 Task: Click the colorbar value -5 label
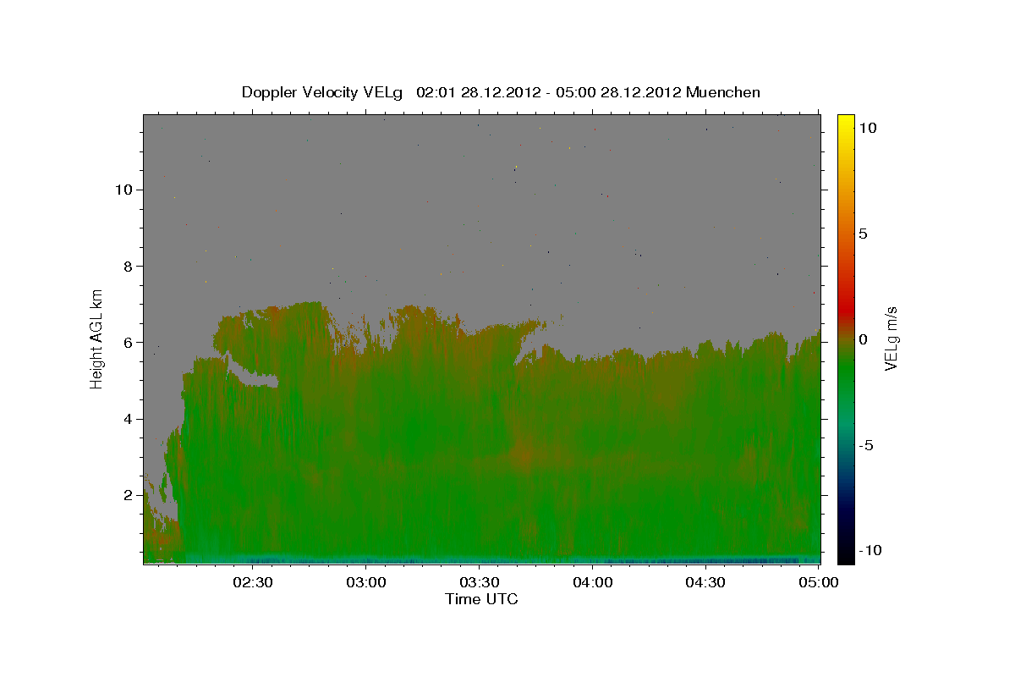(x=865, y=445)
